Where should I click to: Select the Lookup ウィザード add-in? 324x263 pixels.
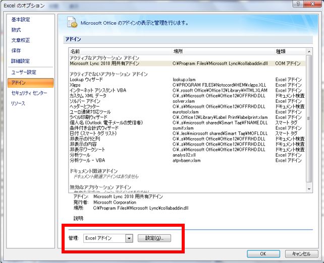pos(86,80)
